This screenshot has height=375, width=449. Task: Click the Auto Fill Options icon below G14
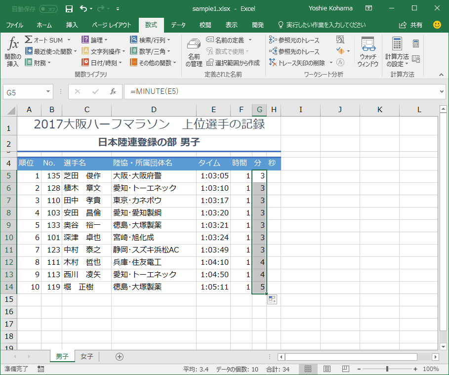point(272,299)
